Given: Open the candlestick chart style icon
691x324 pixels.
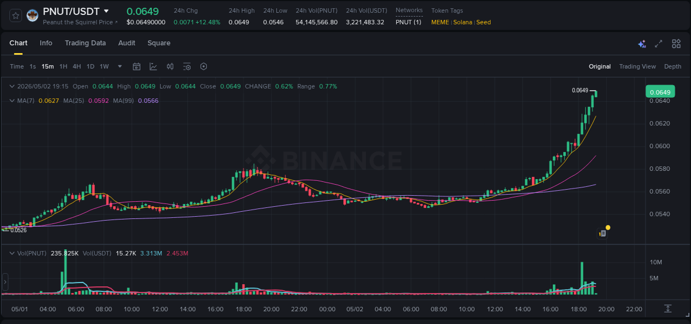Looking at the screenshot, I should 170,66.
